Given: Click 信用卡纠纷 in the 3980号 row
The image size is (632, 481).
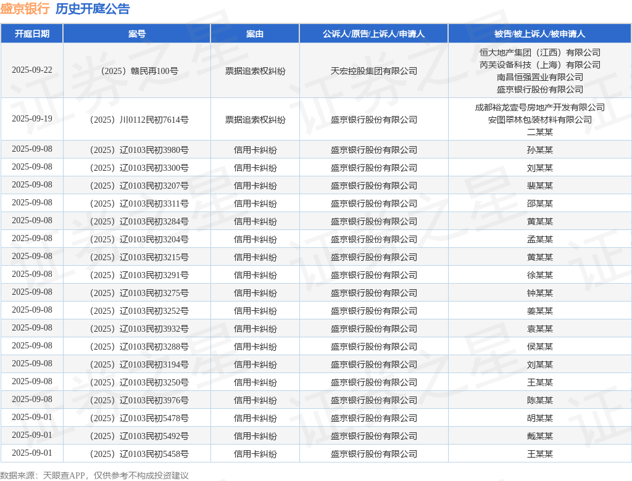Looking at the screenshot, I should coord(255,150).
